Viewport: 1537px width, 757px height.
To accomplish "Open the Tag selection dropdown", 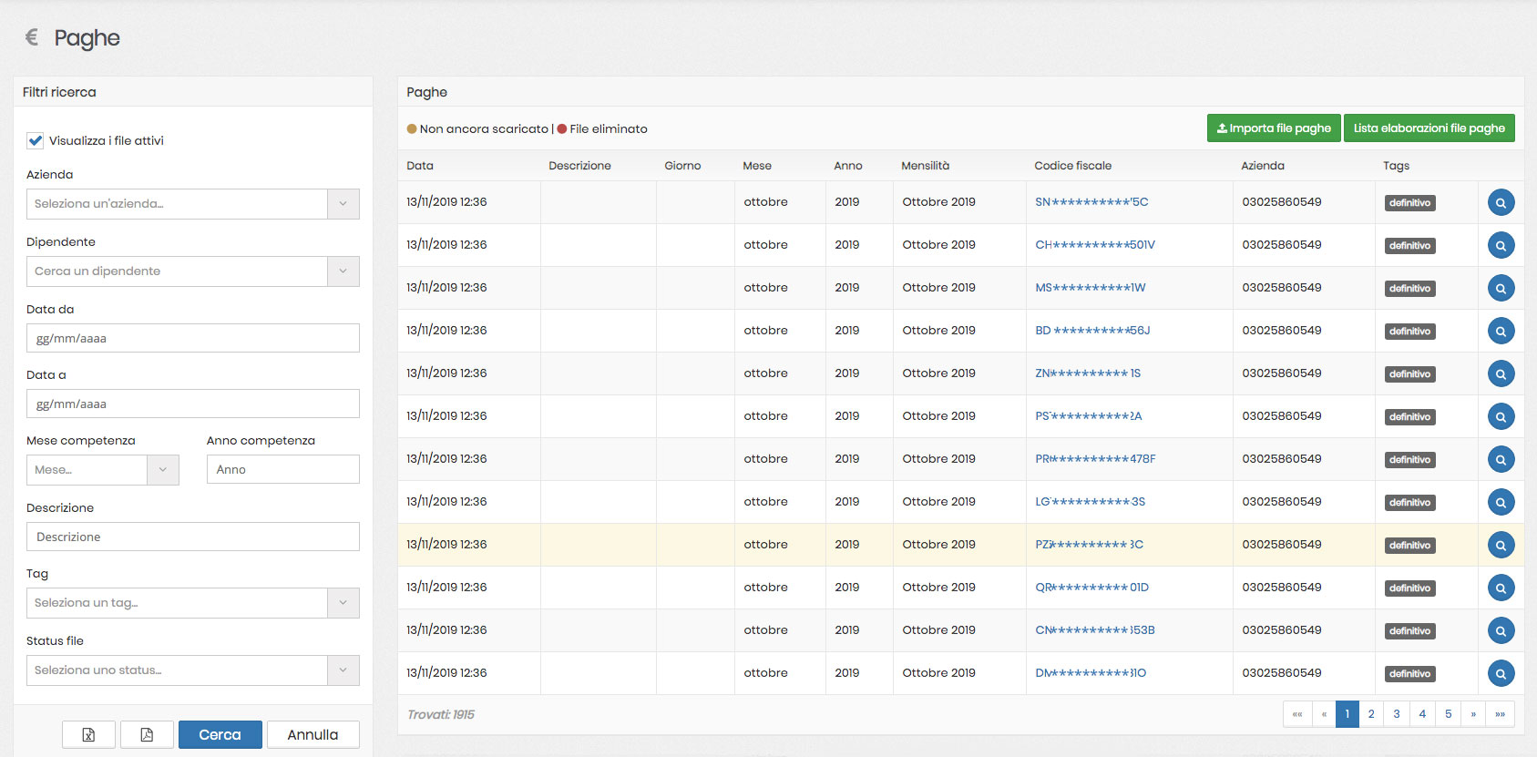I will point(343,603).
